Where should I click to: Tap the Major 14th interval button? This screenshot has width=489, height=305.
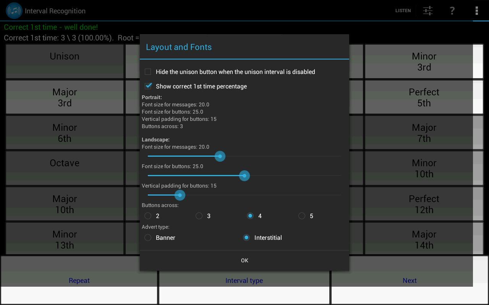click(x=424, y=239)
